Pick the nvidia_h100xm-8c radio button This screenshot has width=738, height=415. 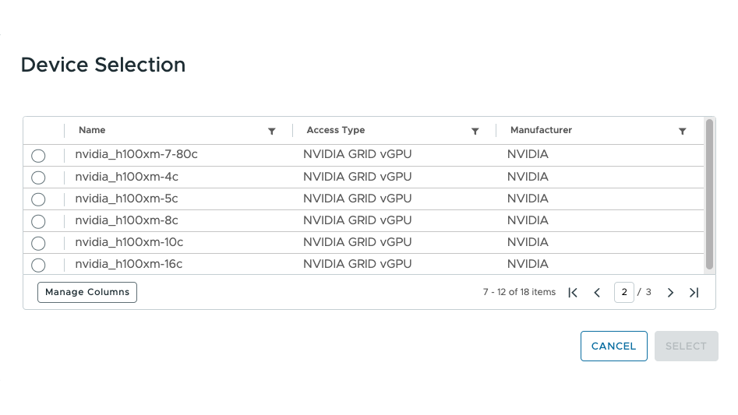tap(38, 221)
